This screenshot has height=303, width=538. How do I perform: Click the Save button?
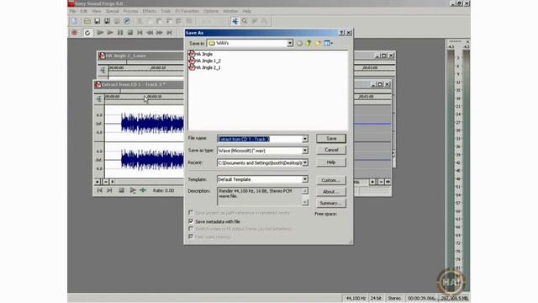tap(331, 138)
